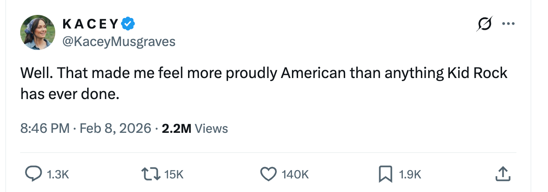Click the 1.3K replies count

point(58,174)
